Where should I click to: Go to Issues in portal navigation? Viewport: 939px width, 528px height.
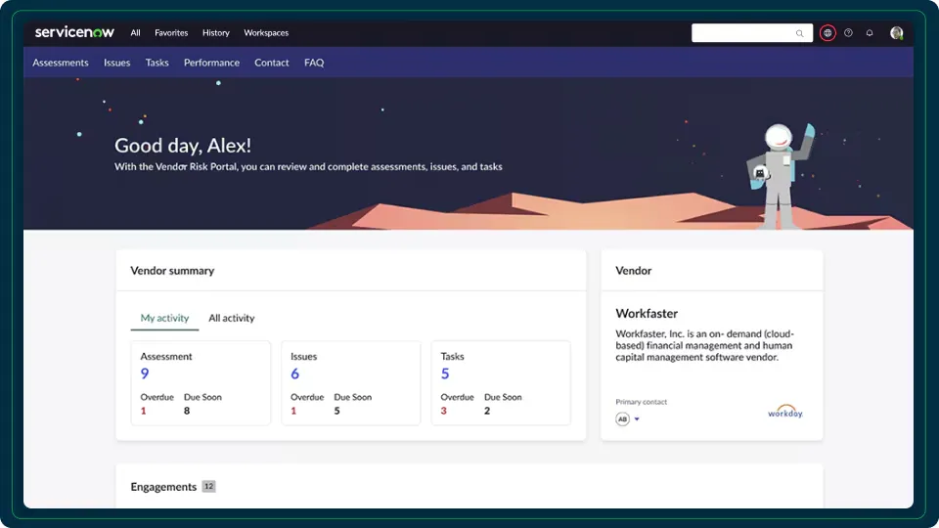tap(116, 63)
